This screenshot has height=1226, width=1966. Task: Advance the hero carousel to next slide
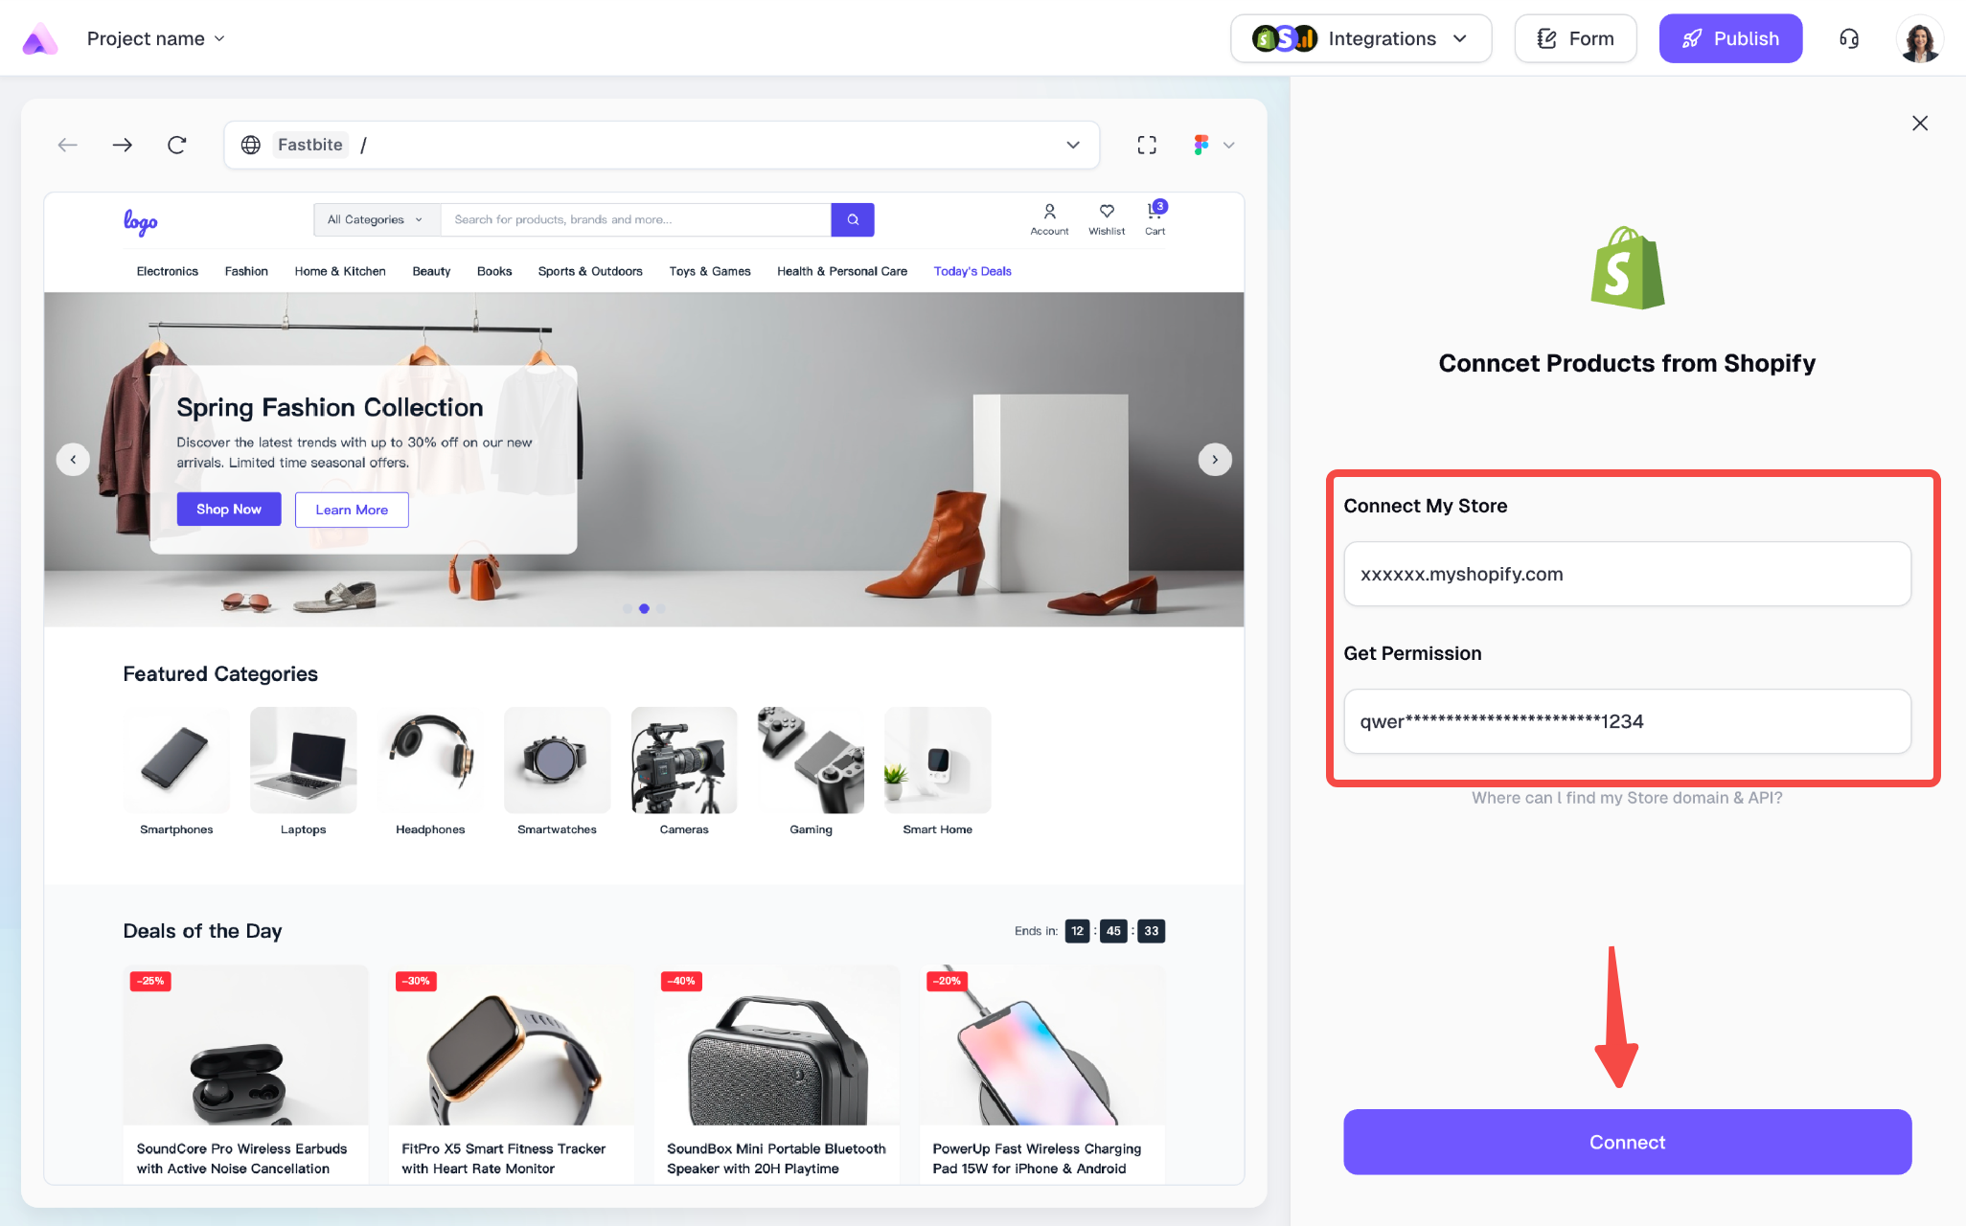pyautogui.click(x=1215, y=460)
